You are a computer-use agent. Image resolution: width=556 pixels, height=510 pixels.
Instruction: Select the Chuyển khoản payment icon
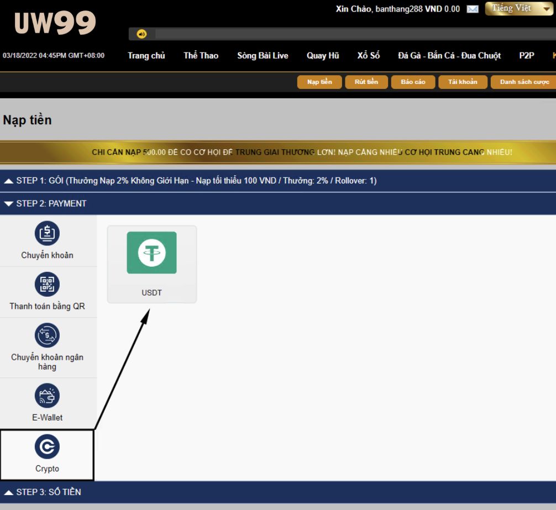tap(48, 233)
